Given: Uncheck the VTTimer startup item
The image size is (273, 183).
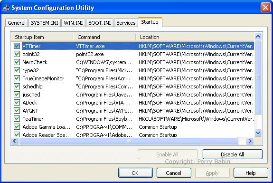Looking at the screenshot, I should click(x=17, y=46).
